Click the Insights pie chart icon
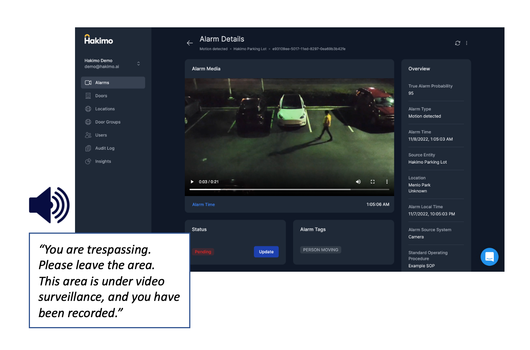 point(88,161)
